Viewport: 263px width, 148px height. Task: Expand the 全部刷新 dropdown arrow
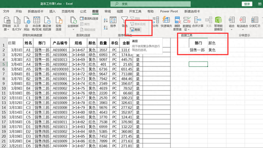tap(73, 30)
